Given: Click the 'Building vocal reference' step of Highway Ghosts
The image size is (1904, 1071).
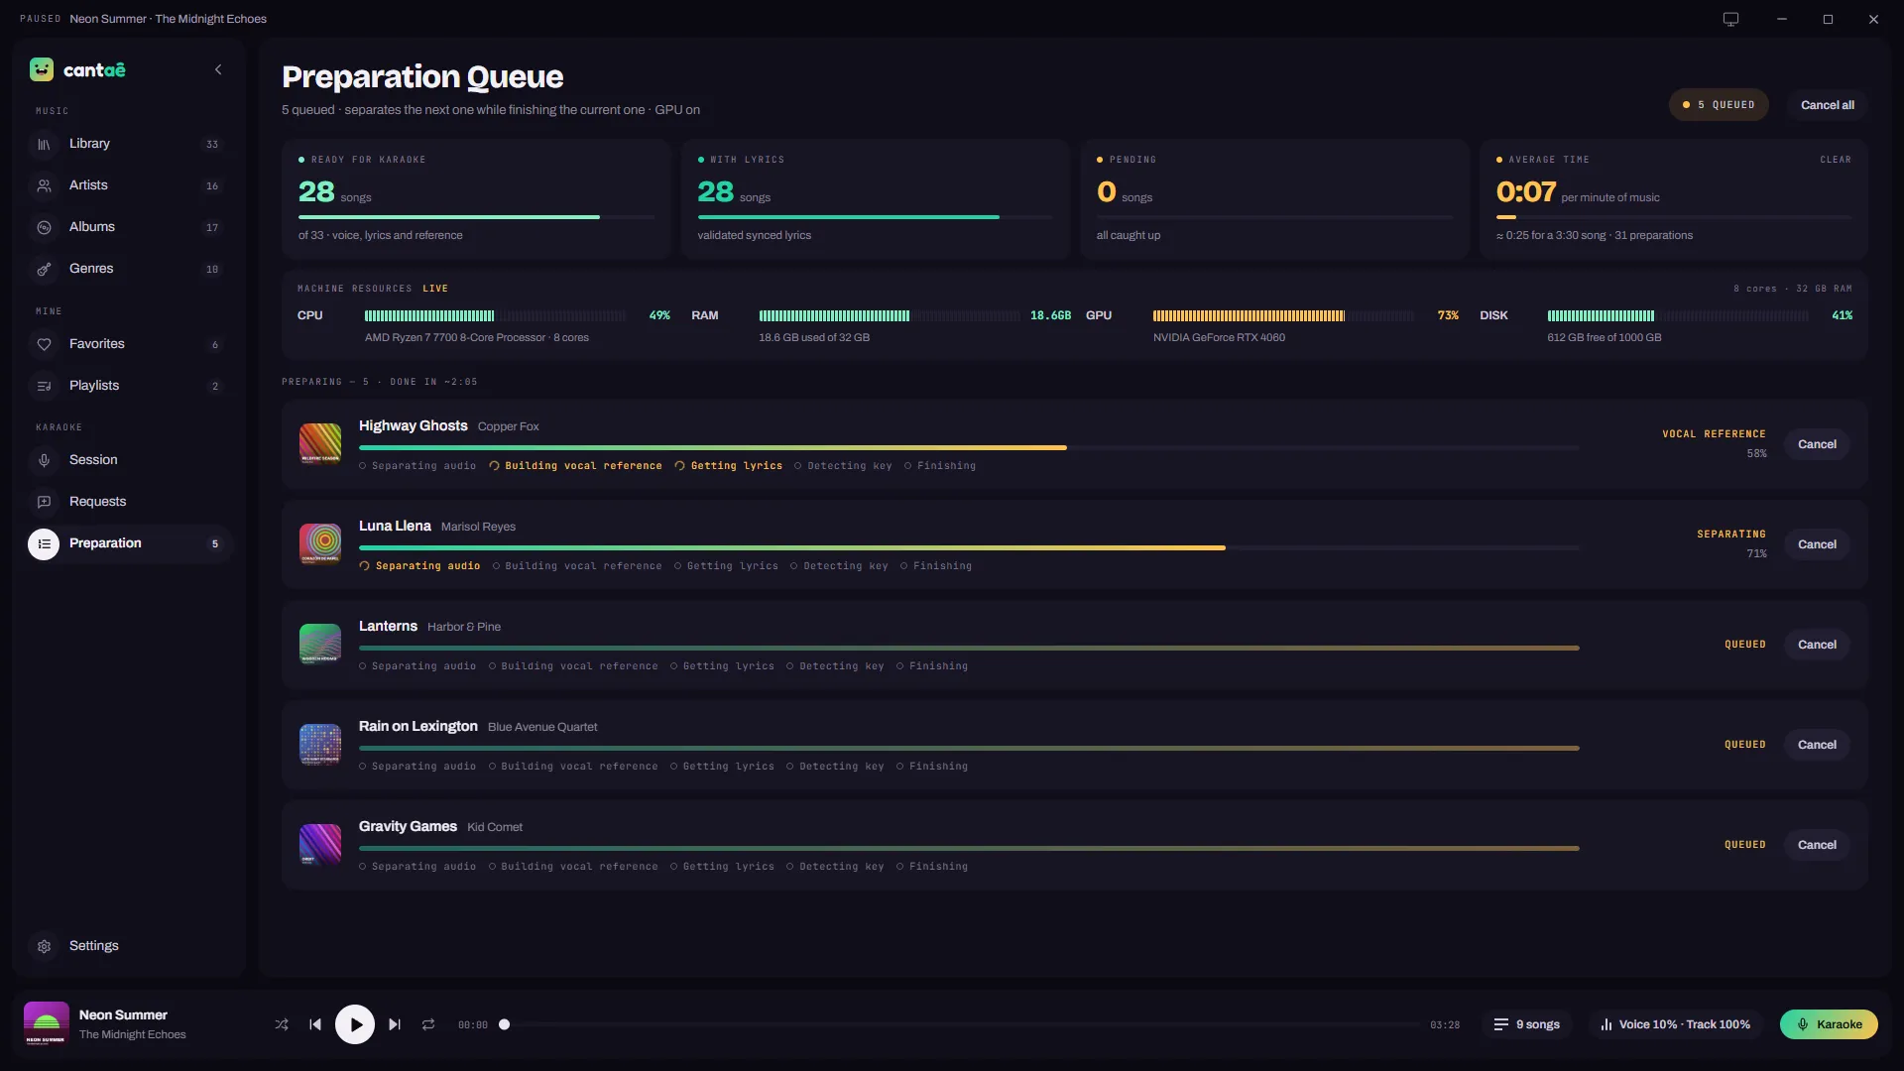Looking at the screenshot, I should pyautogui.click(x=575, y=466).
